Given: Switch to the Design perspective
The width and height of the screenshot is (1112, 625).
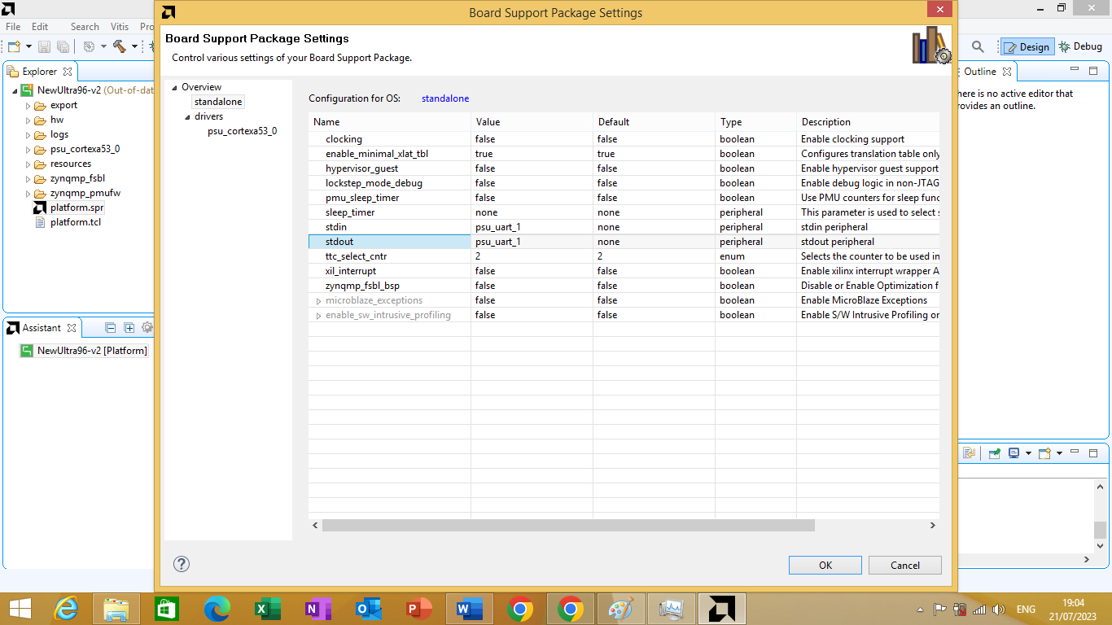Looking at the screenshot, I should (1027, 47).
